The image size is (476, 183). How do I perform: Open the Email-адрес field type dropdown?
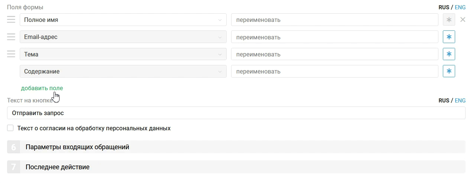click(123, 37)
